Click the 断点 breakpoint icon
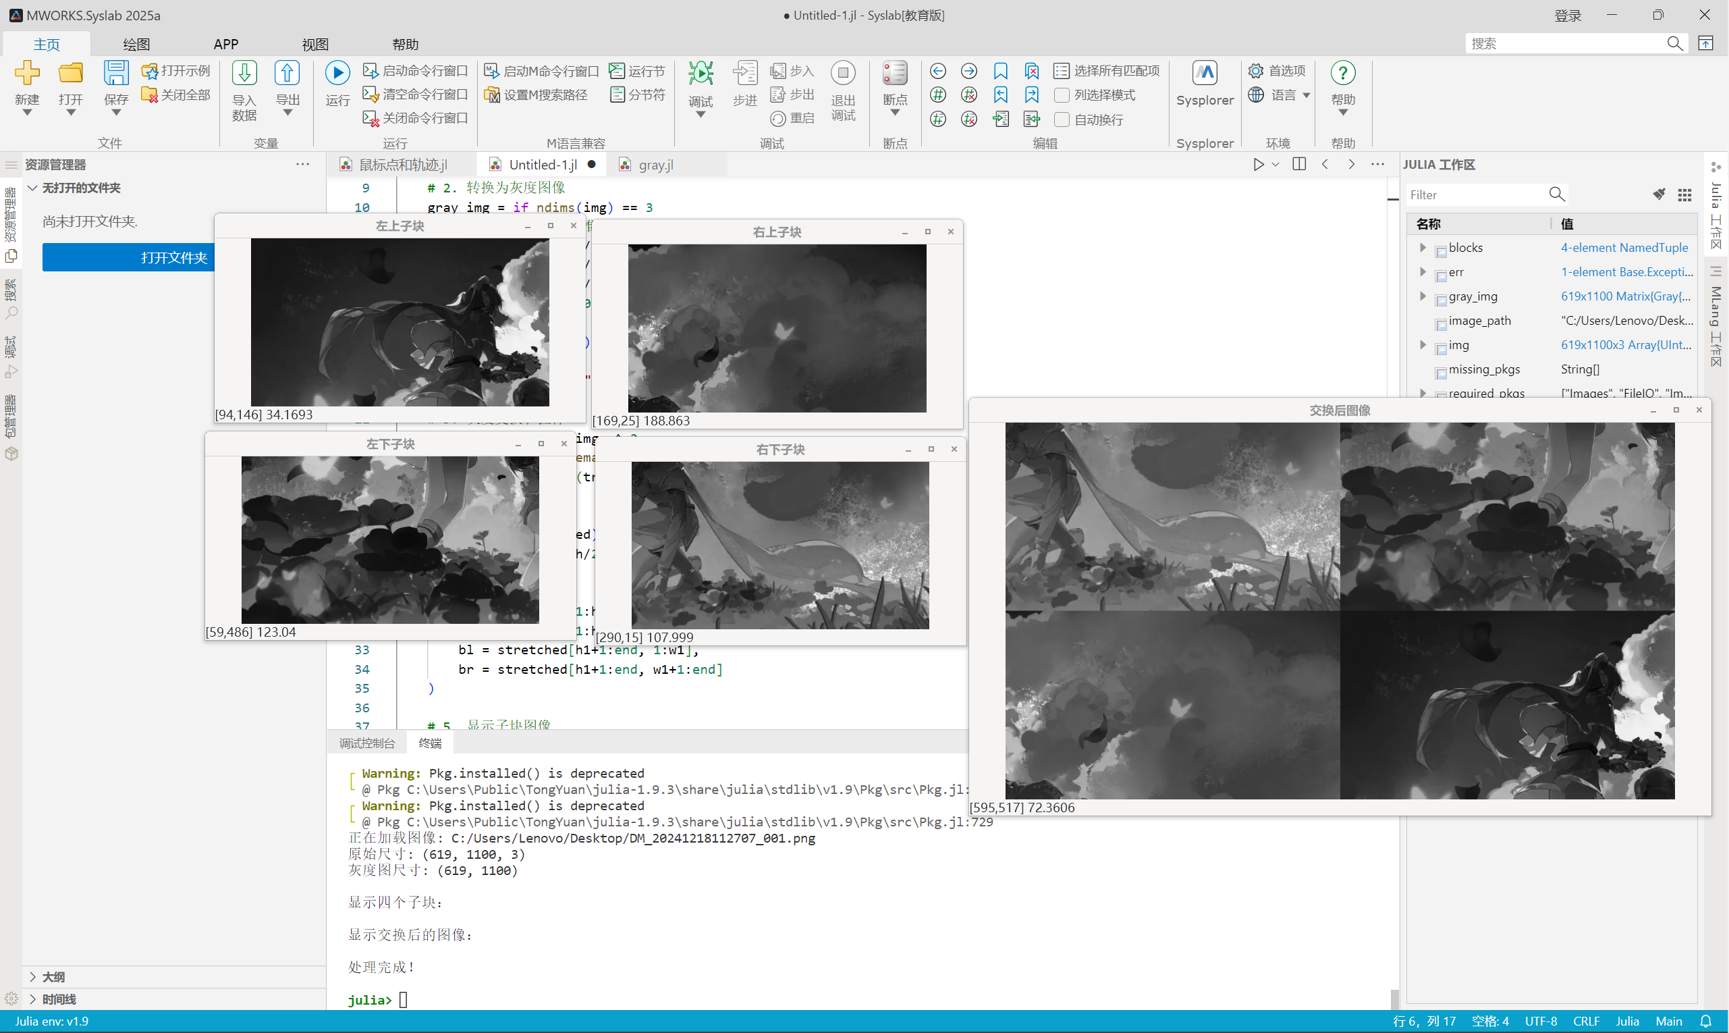The image size is (1729, 1033). coord(895,73)
